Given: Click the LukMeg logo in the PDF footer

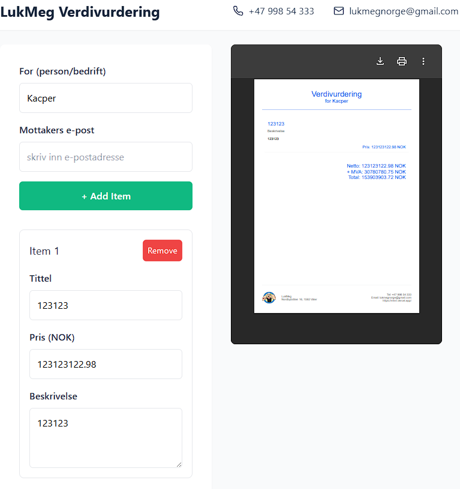Looking at the screenshot, I should (269, 297).
